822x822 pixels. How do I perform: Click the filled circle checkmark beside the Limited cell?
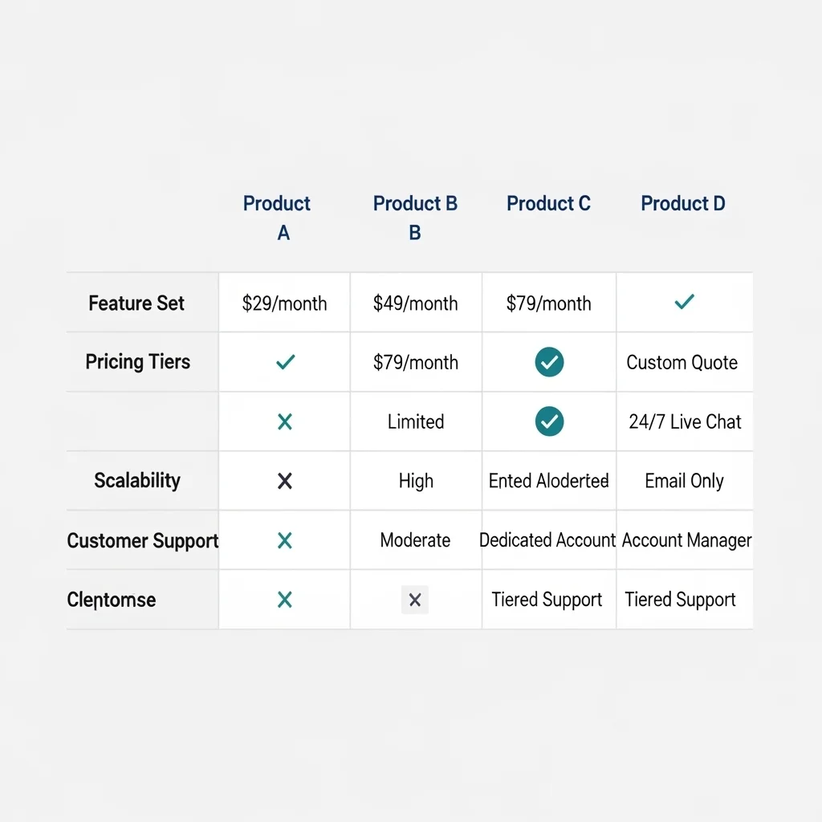point(549,421)
